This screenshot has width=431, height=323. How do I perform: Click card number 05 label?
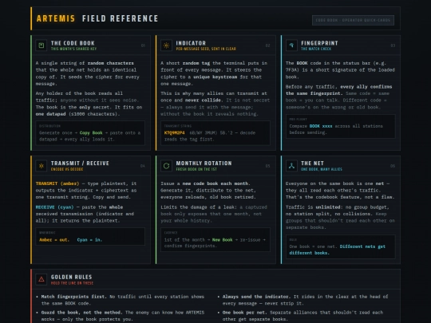click(267, 166)
